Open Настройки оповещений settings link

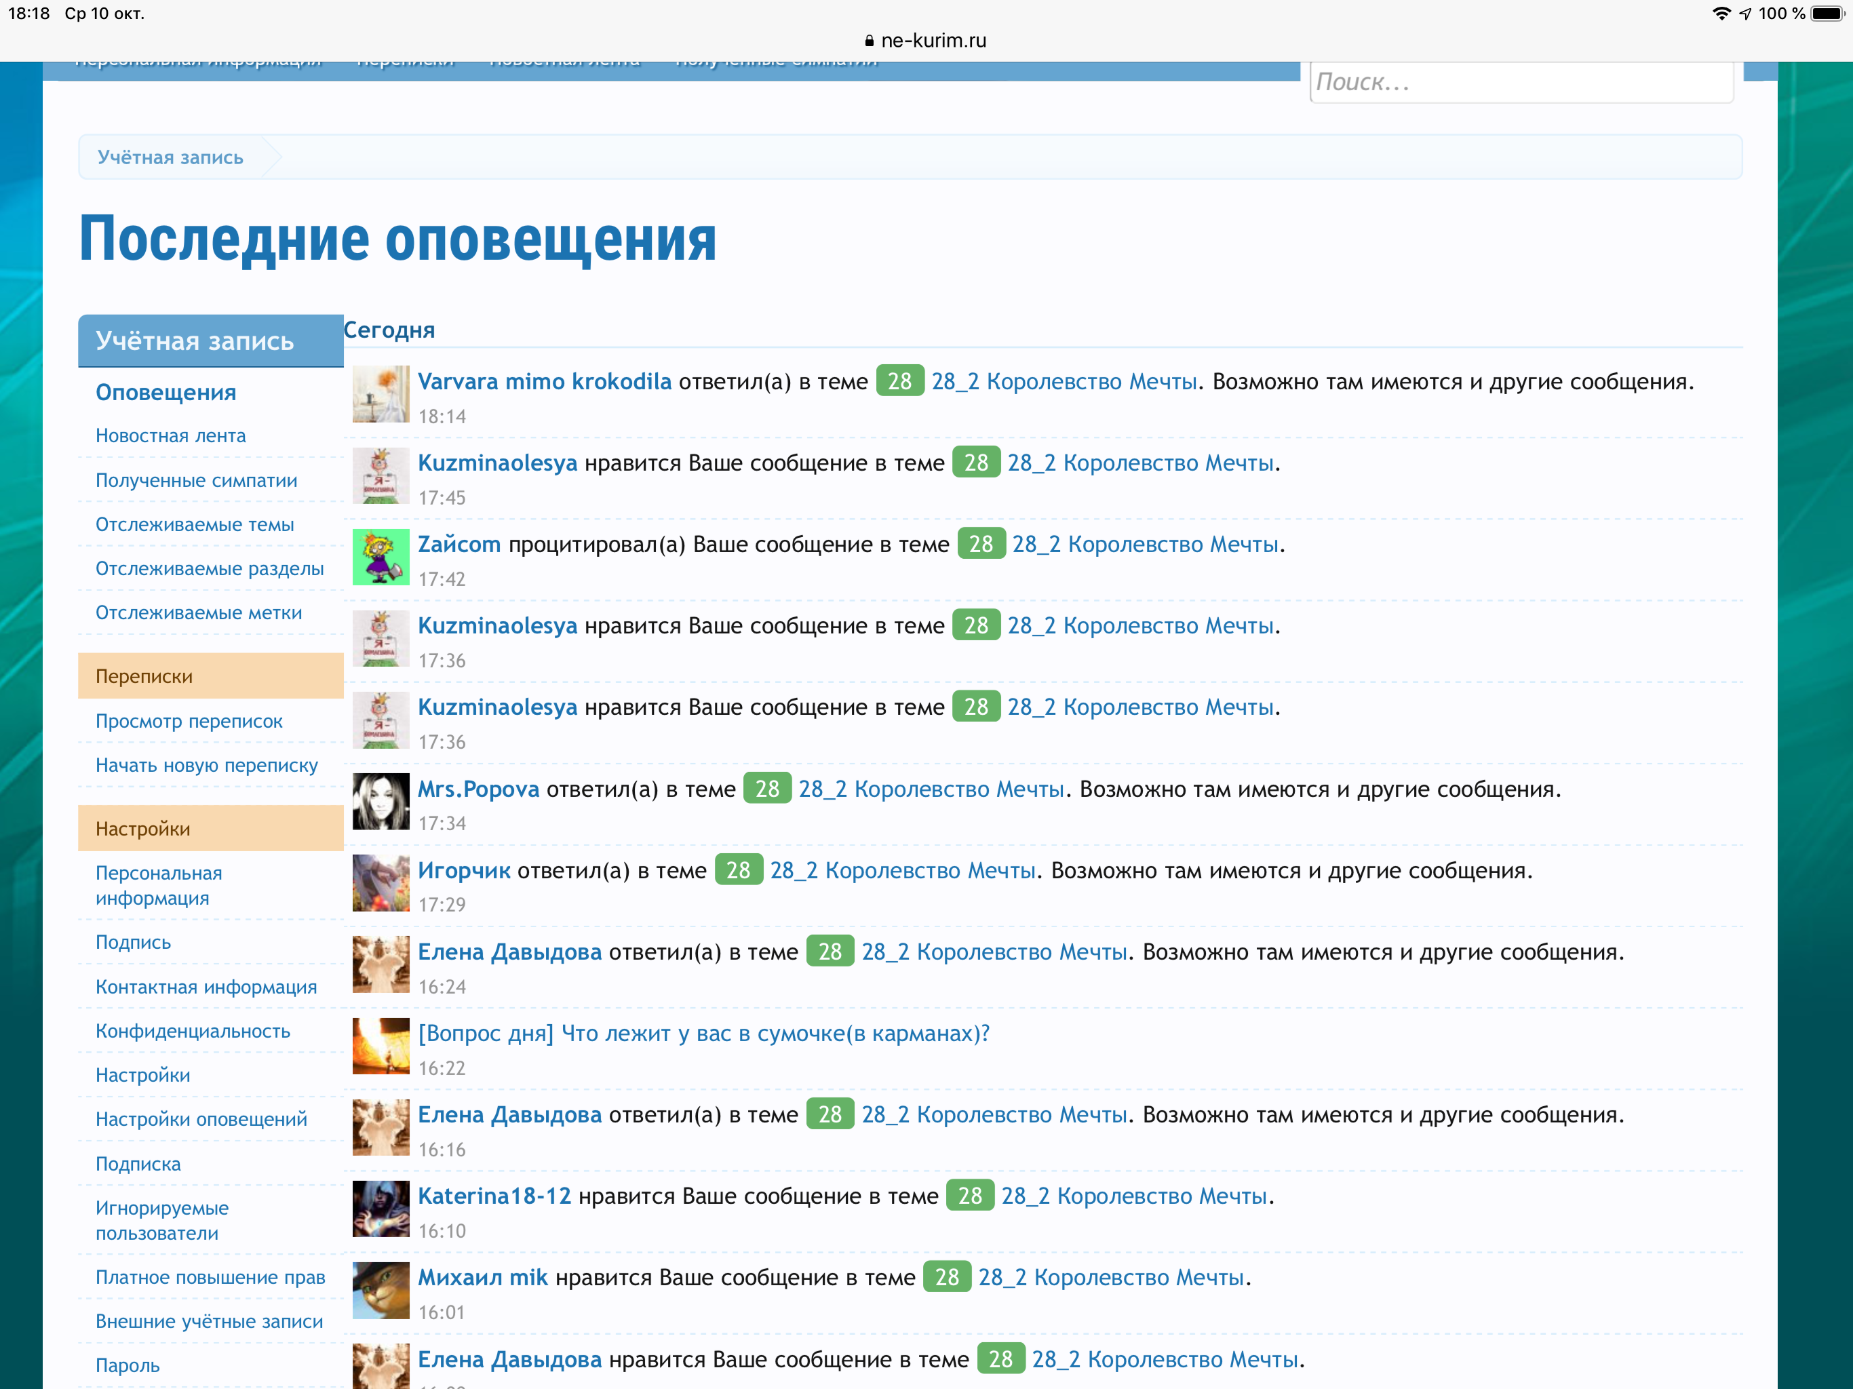(x=201, y=1119)
